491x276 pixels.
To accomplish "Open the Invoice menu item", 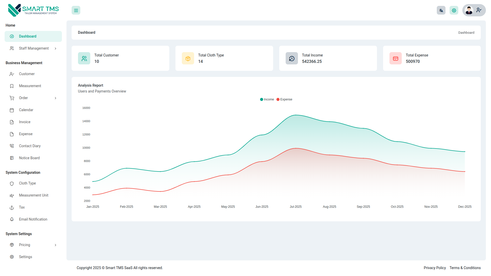I will pyautogui.click(x=25, y=122).
